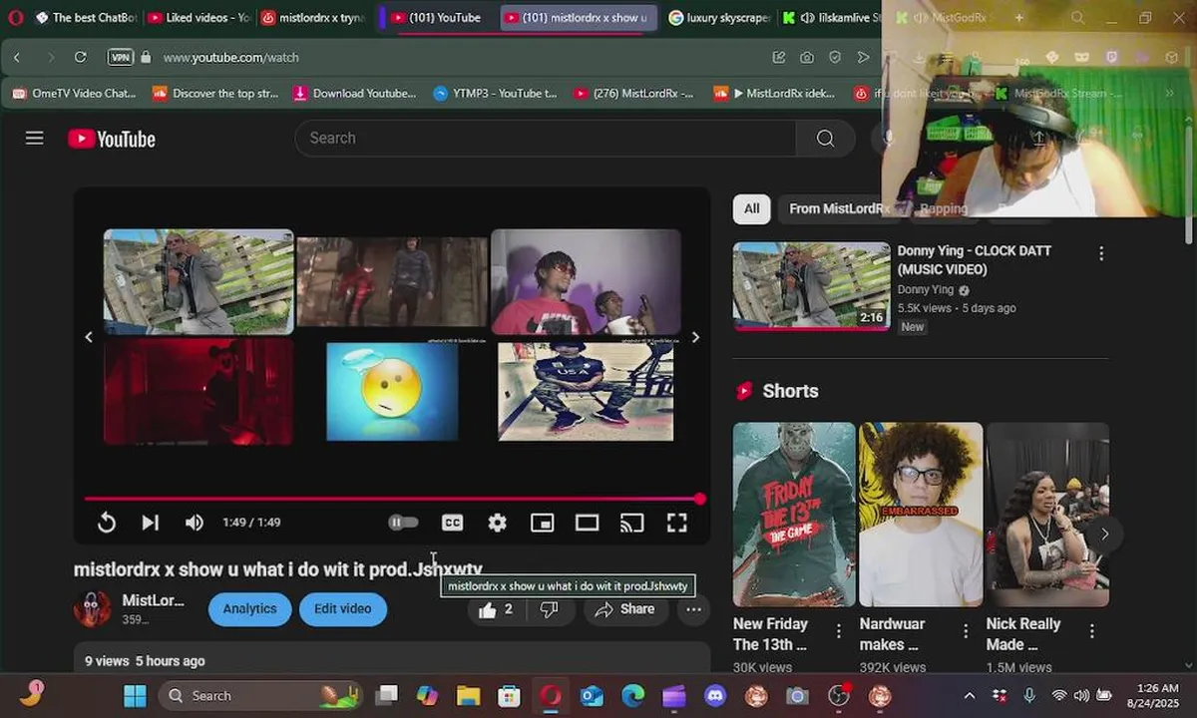Switch to The best ChatBot tab
Viewport: 1197px width, 718px height.
[x=86, y=18]
